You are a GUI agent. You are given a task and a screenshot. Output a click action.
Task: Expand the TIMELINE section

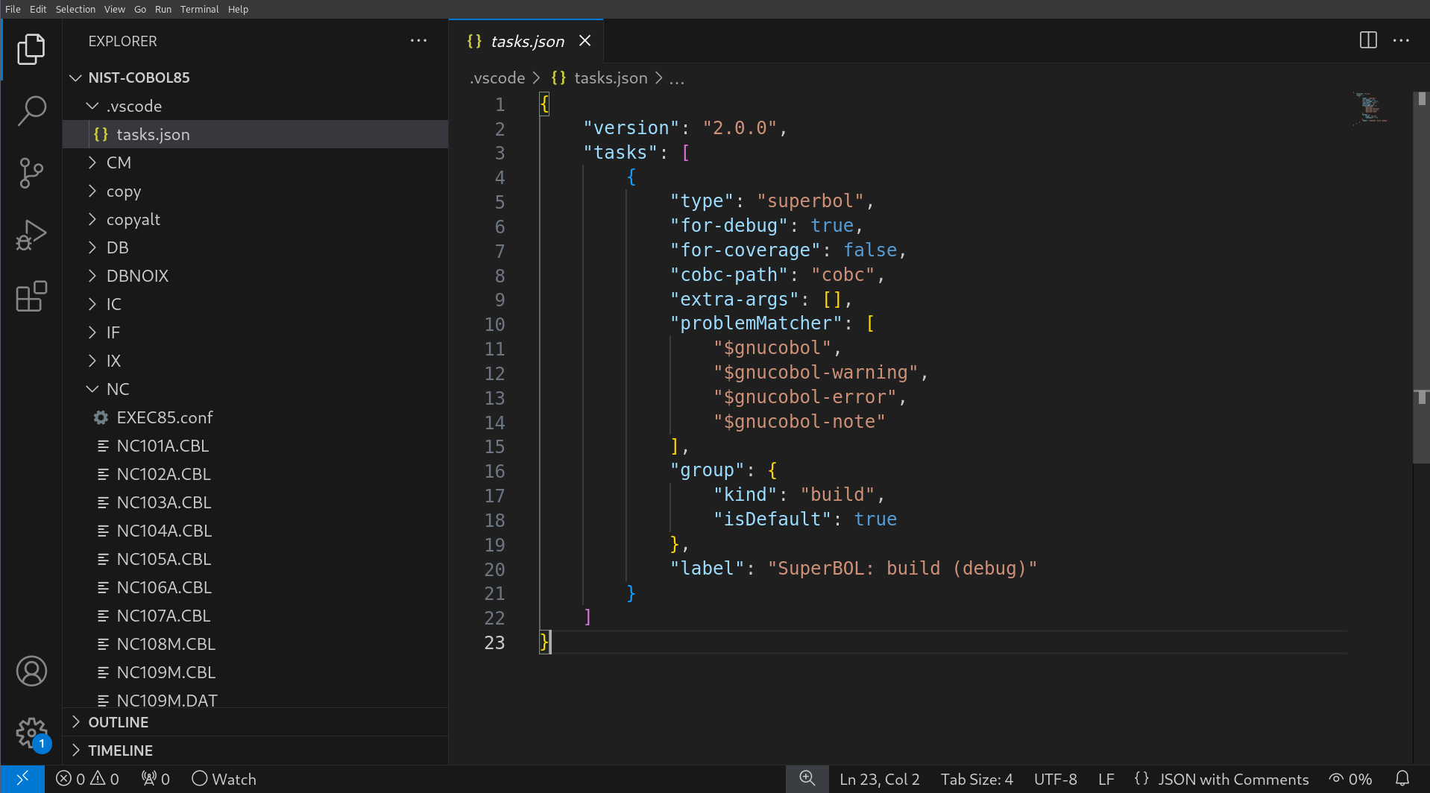[x=255, y=751]
